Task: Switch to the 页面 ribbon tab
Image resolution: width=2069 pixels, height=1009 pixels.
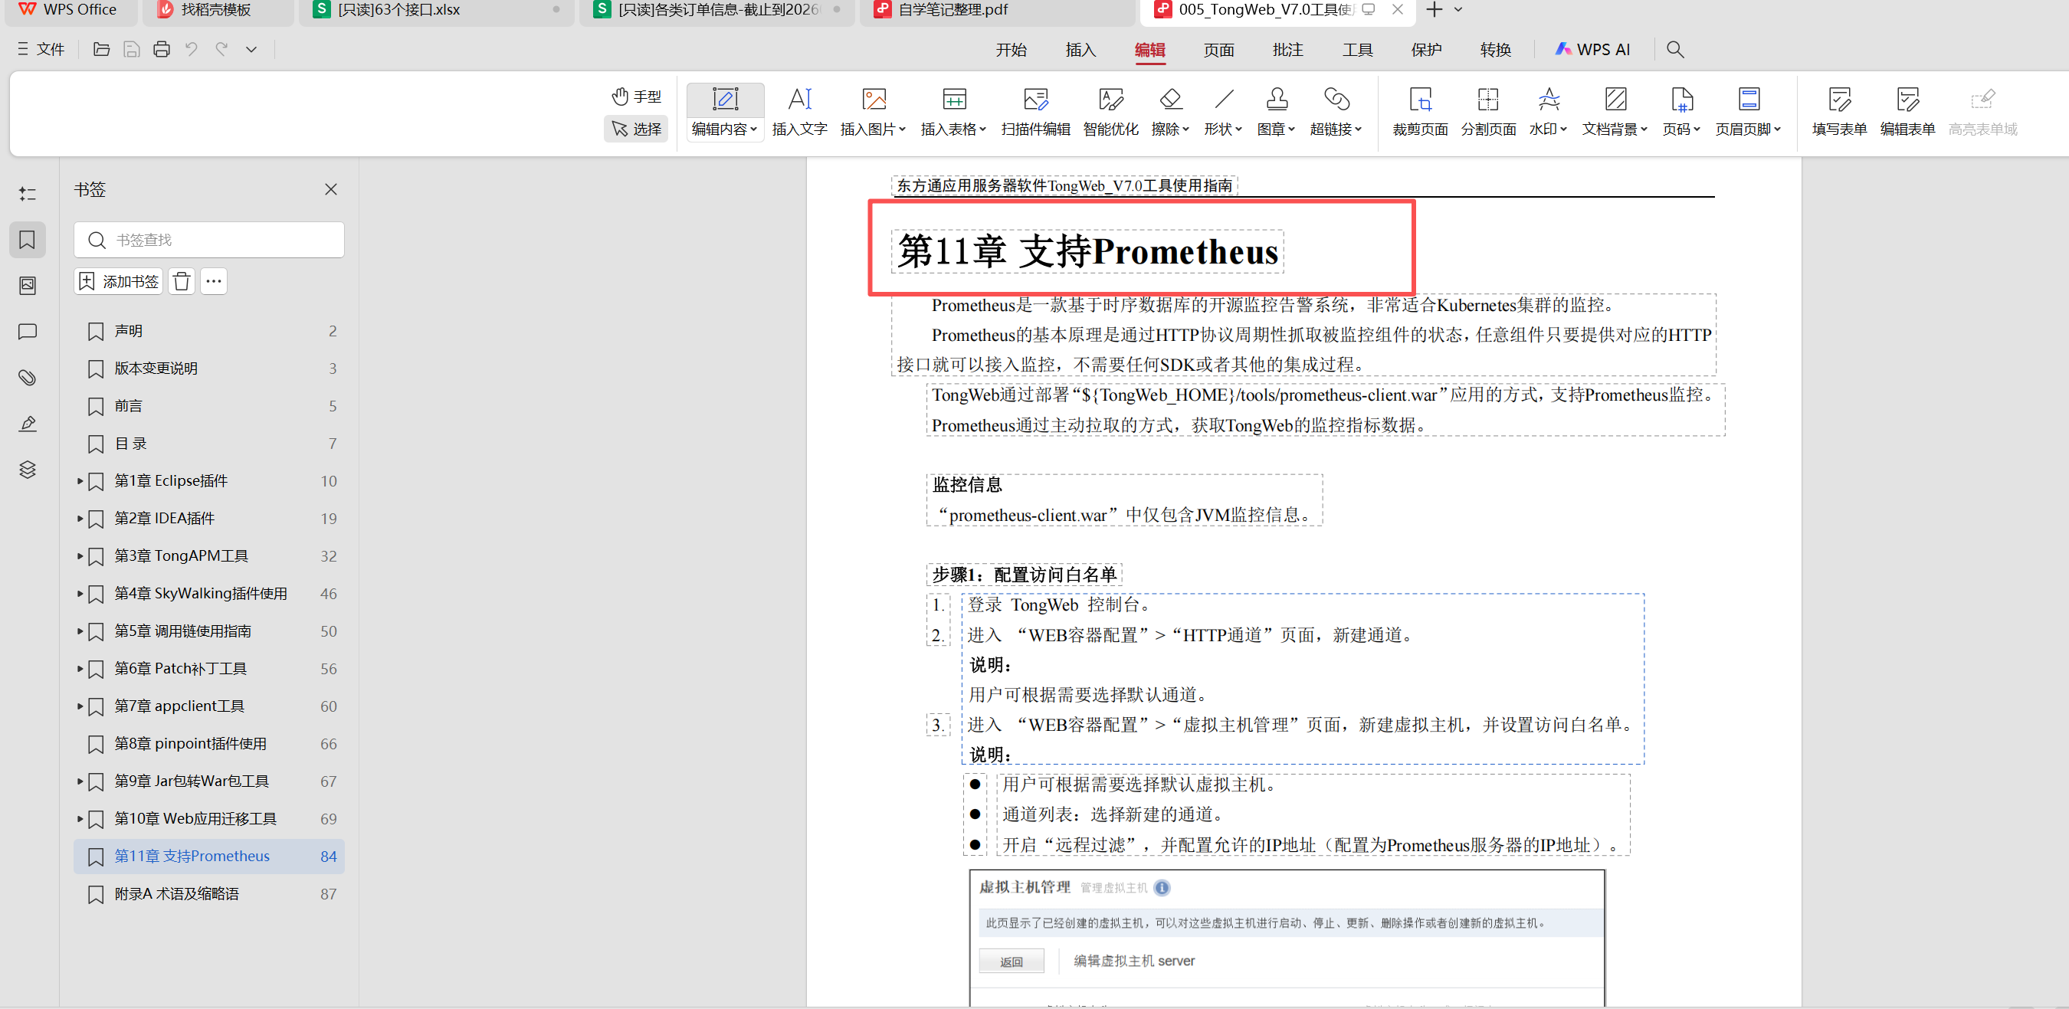Action: [1218, 50]
